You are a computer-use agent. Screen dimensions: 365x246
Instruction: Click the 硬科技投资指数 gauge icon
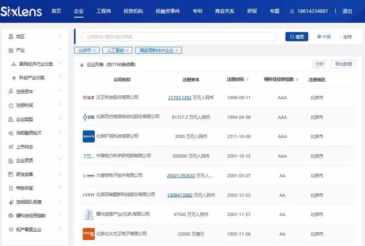point(11,216)
